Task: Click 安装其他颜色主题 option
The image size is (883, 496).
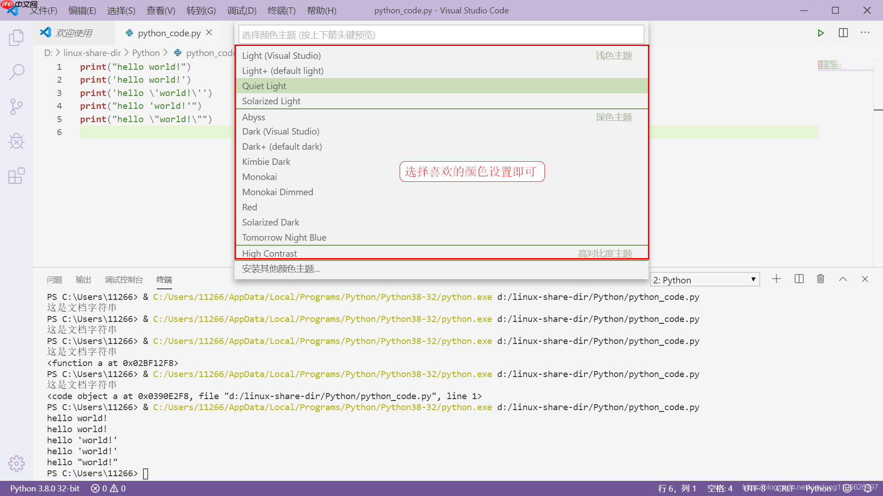Action: 281,269
